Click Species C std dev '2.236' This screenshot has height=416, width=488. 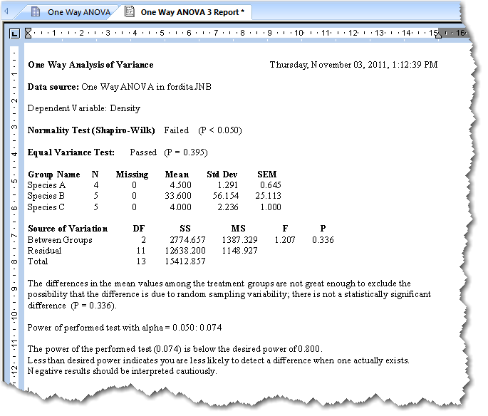228,207
